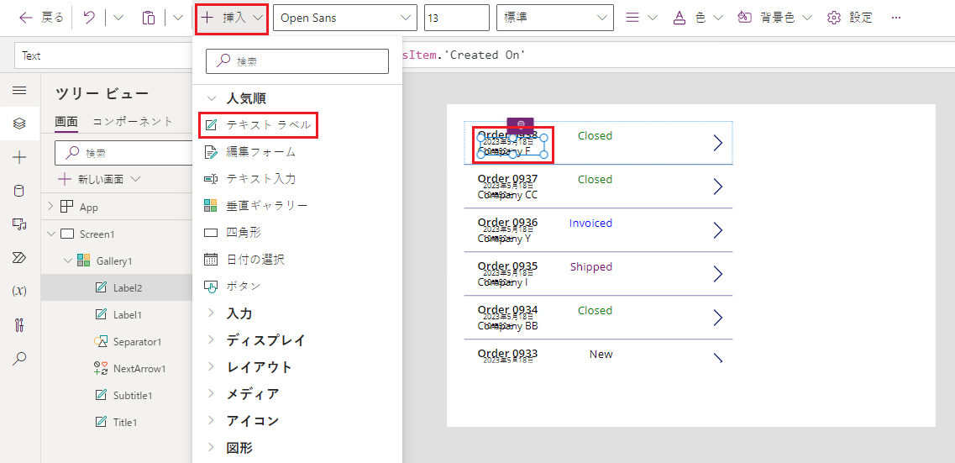Click the tree view 検索 search box
This screenshot has width=955, height=463.
coord(123,153)
